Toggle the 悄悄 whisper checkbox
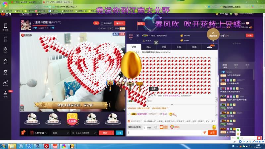 pos(145,127)
